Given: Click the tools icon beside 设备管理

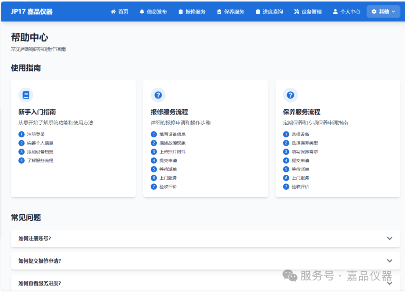Looking at the screenshot, I should [297, 12].
